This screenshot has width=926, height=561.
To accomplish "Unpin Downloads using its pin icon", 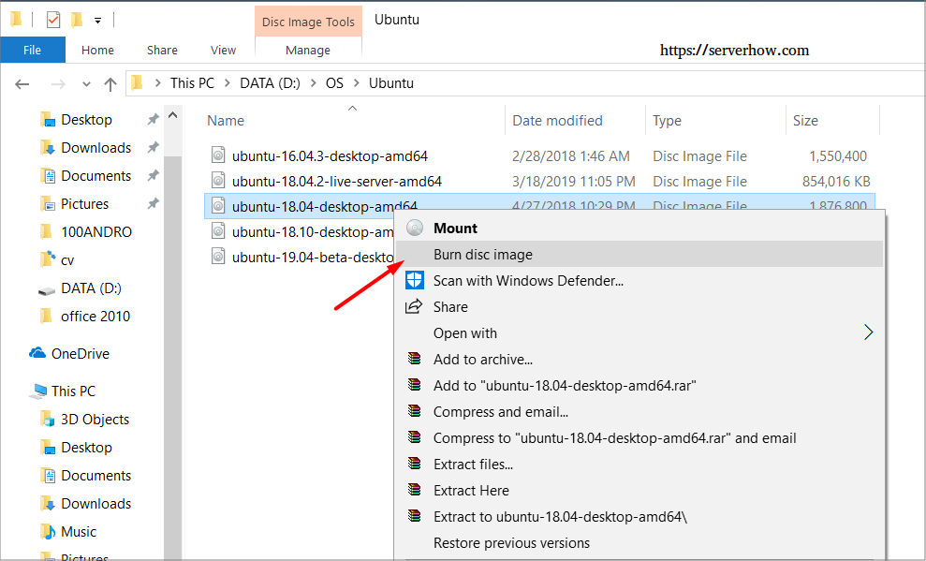I will pos(153,147).
